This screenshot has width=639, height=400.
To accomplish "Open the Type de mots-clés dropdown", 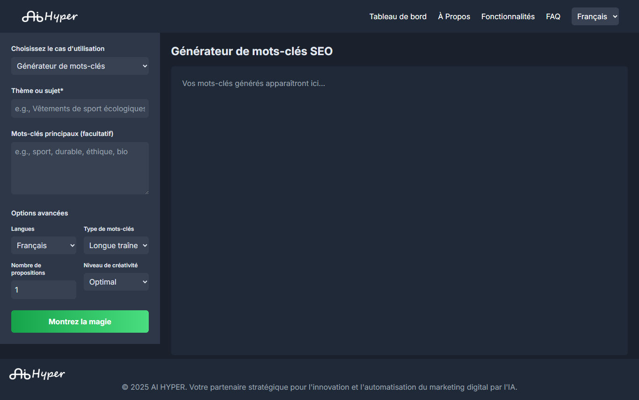I will [x=116, y=245].
